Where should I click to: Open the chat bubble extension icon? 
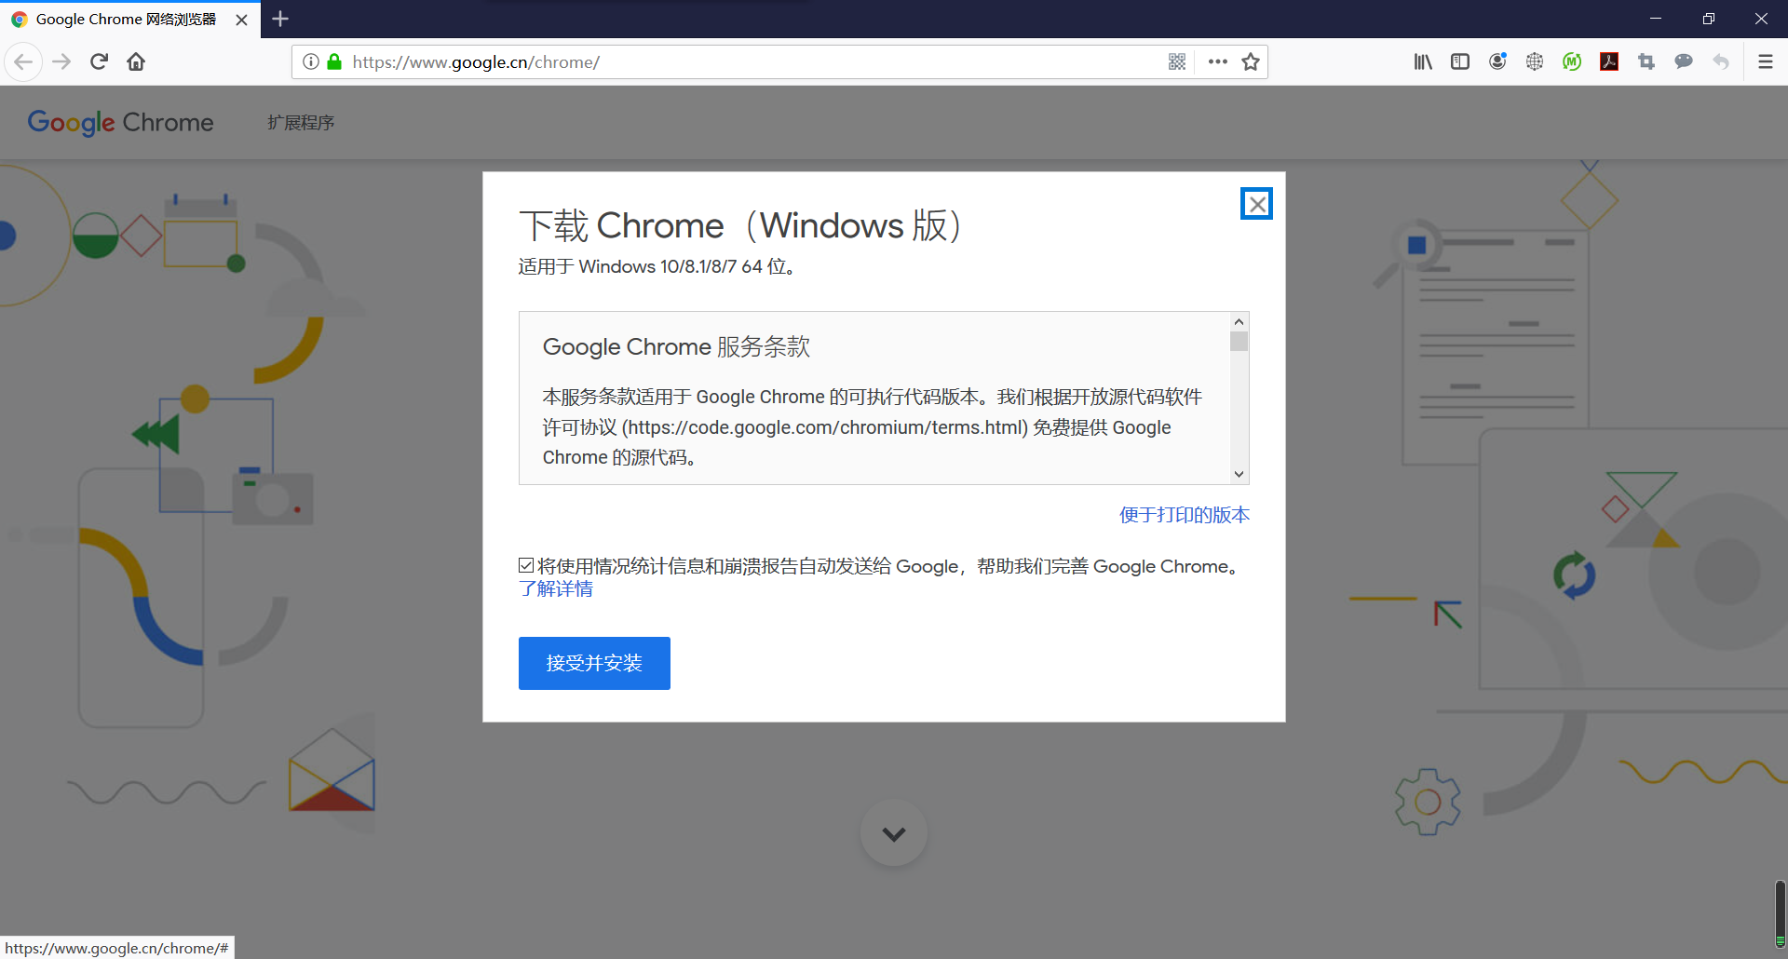1684,61
